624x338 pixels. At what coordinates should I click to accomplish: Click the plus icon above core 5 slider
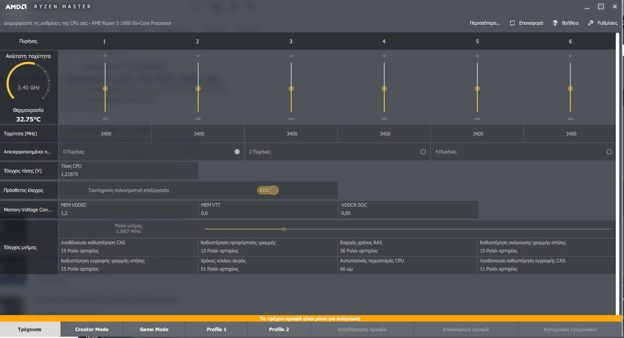(x=477, y=56)
